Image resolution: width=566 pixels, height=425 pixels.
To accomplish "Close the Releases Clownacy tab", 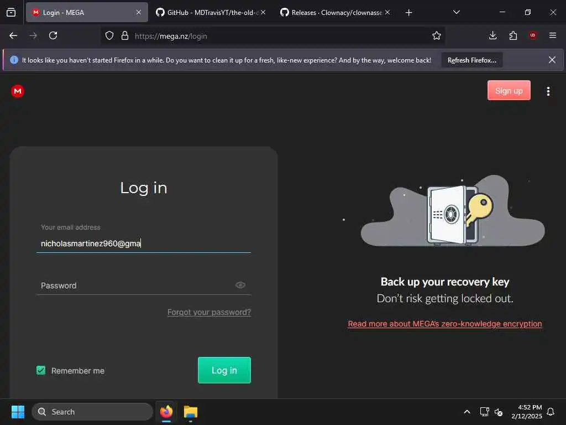I will (x=387, y=13).
